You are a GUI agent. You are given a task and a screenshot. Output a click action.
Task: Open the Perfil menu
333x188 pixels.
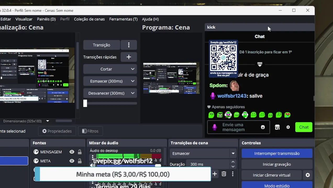[x=65, y=19]
